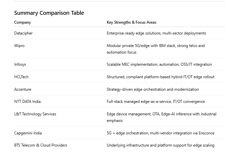Click the Scalable MEC implementation description

click(x=159, y=64)
